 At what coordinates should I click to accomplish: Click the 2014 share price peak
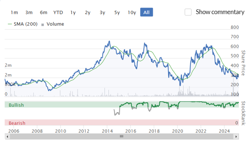(x=109, y=41)
